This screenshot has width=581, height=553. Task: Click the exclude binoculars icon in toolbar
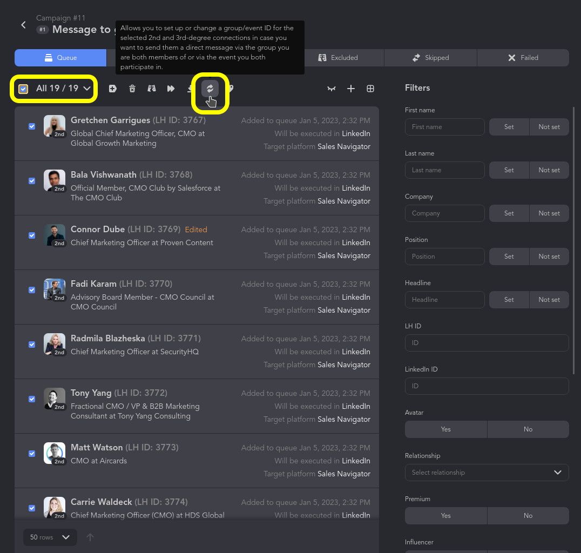pos(152,89)
